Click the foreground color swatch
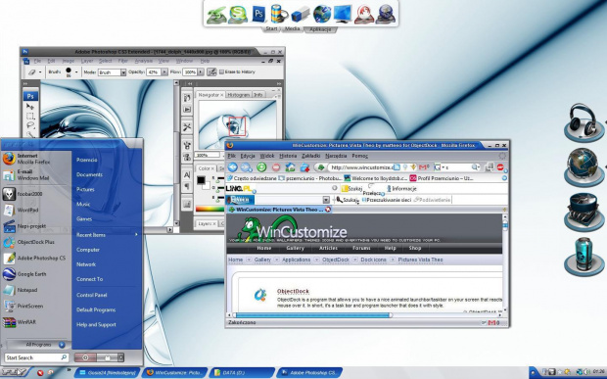The width and height of the screenshot is (607, 379). pyautogui.click(x=201, y=180)
